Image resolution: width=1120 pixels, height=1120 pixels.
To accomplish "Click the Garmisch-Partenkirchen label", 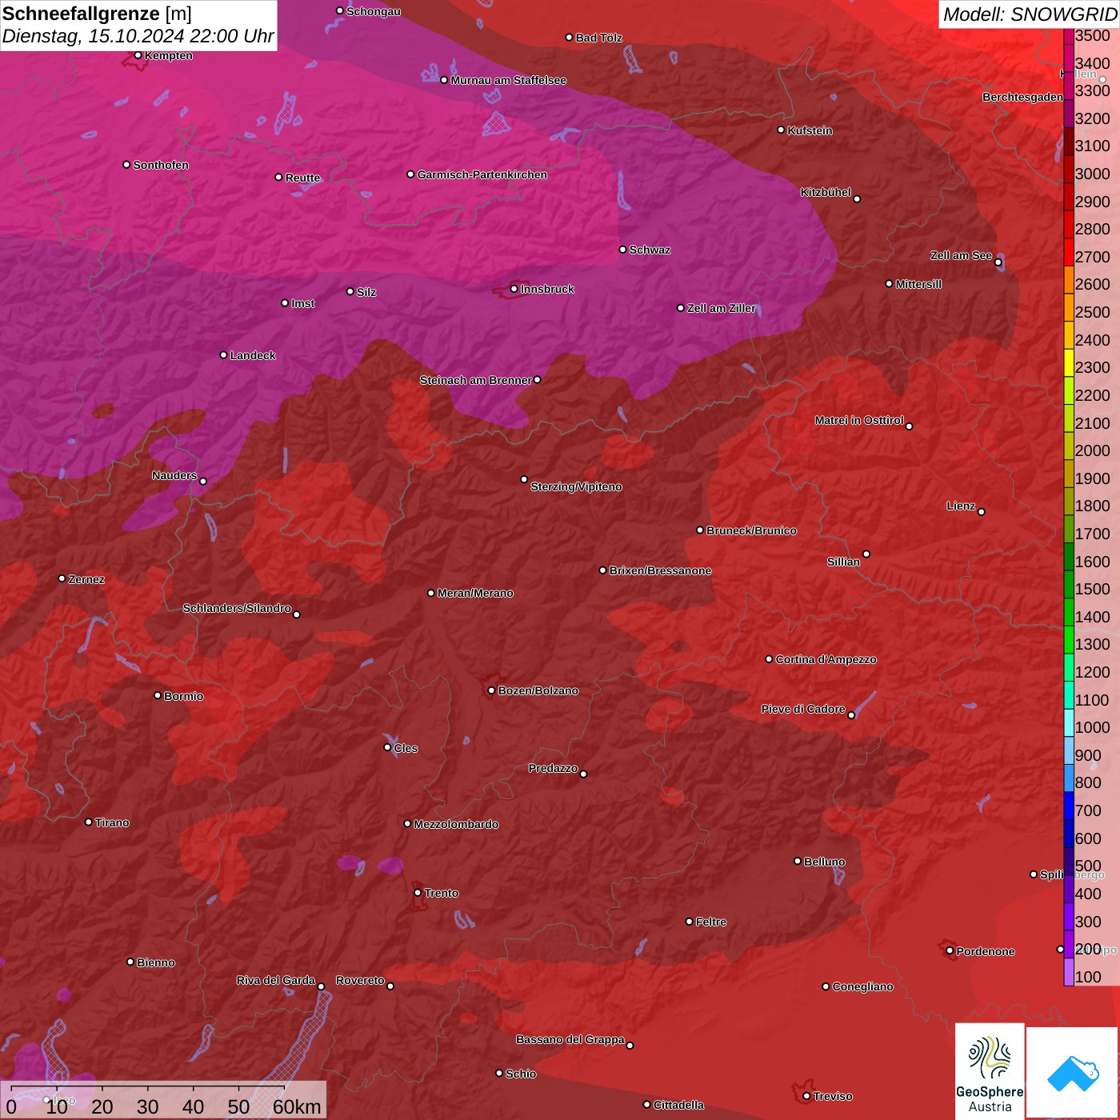I will pyautogui.click(x=482, y=174).
